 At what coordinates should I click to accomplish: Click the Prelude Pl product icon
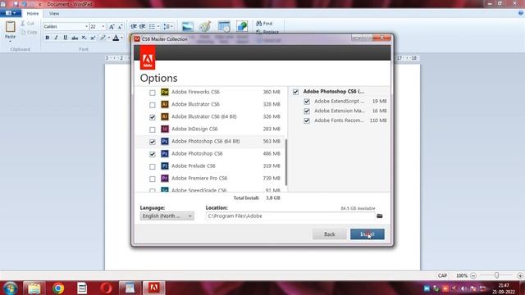point(164,166)
